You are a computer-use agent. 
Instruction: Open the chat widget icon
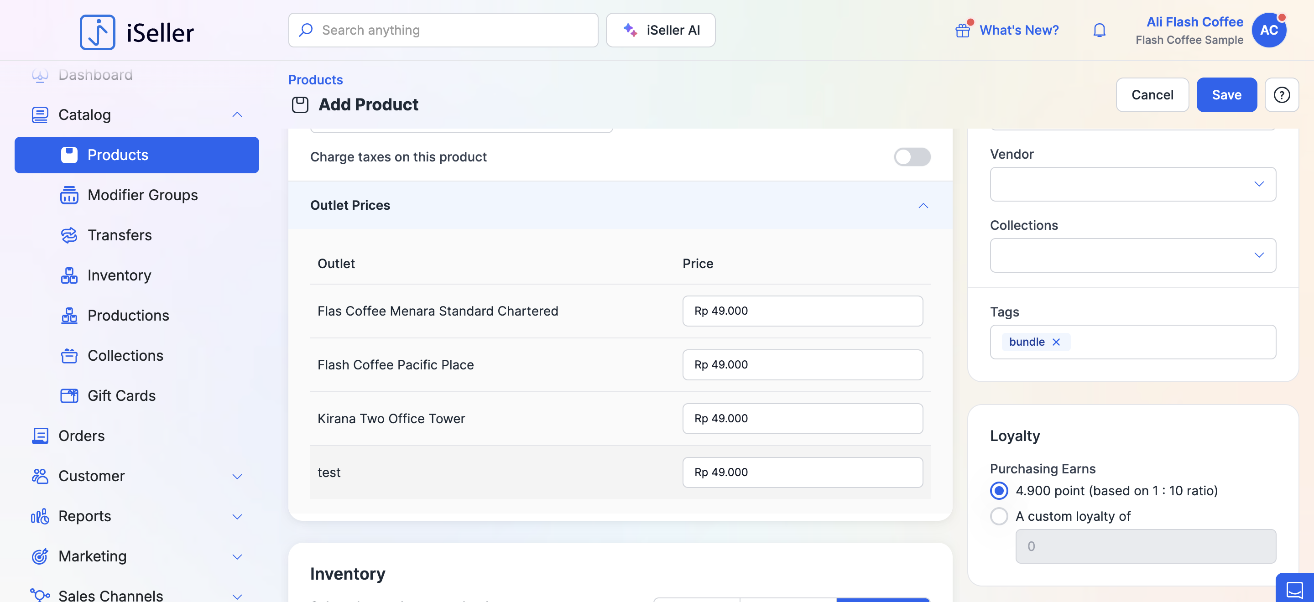click(1294, 590)
